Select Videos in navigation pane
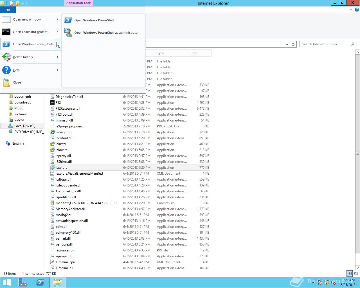The image size is (360, 288). tap(19, 120)
